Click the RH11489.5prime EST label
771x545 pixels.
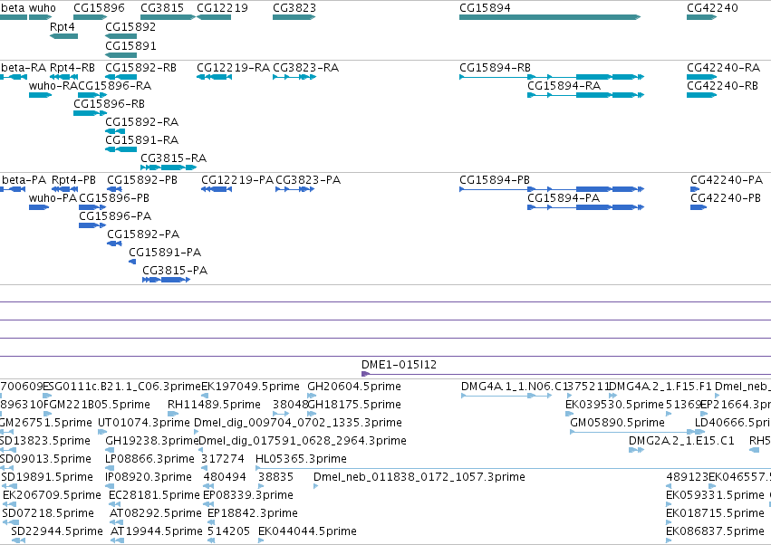(214, 405)
